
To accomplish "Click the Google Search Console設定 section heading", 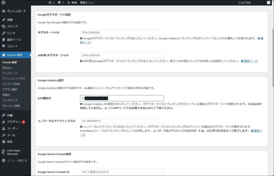I will (x=55, y=154).
